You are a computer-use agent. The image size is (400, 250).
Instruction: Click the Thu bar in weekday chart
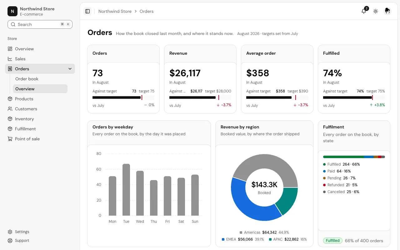pos(154,198)
